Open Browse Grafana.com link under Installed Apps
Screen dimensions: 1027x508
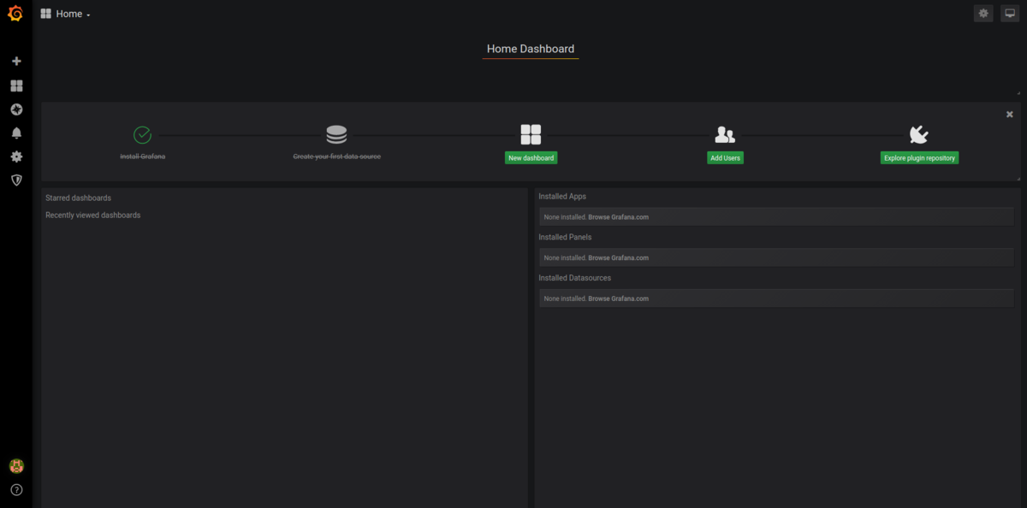tap(619, 217)
